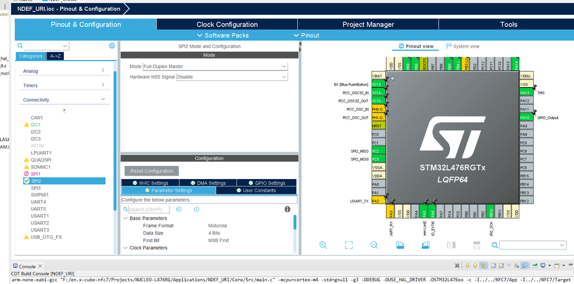Click the peripheral search magnifier icon
The image size is (574, 284).
tap(20, 46)
